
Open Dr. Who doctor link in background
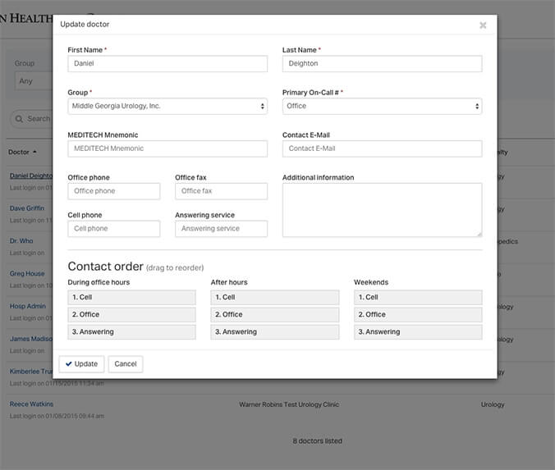[x=21, y=241]
